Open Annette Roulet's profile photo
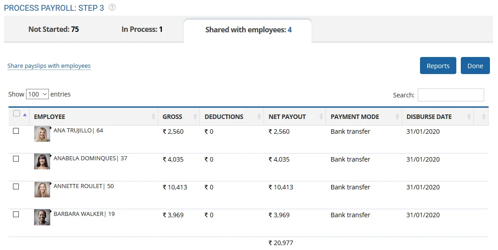498x250 pixels. [42, 189]
